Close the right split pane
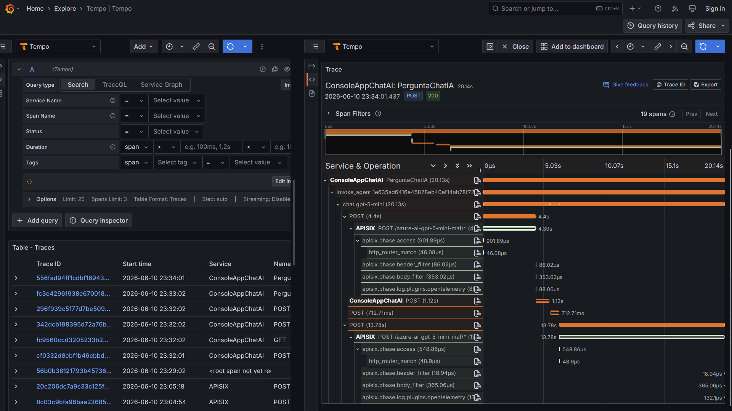Viewport: 732px width, 411px height. click(x=515, y=46)
